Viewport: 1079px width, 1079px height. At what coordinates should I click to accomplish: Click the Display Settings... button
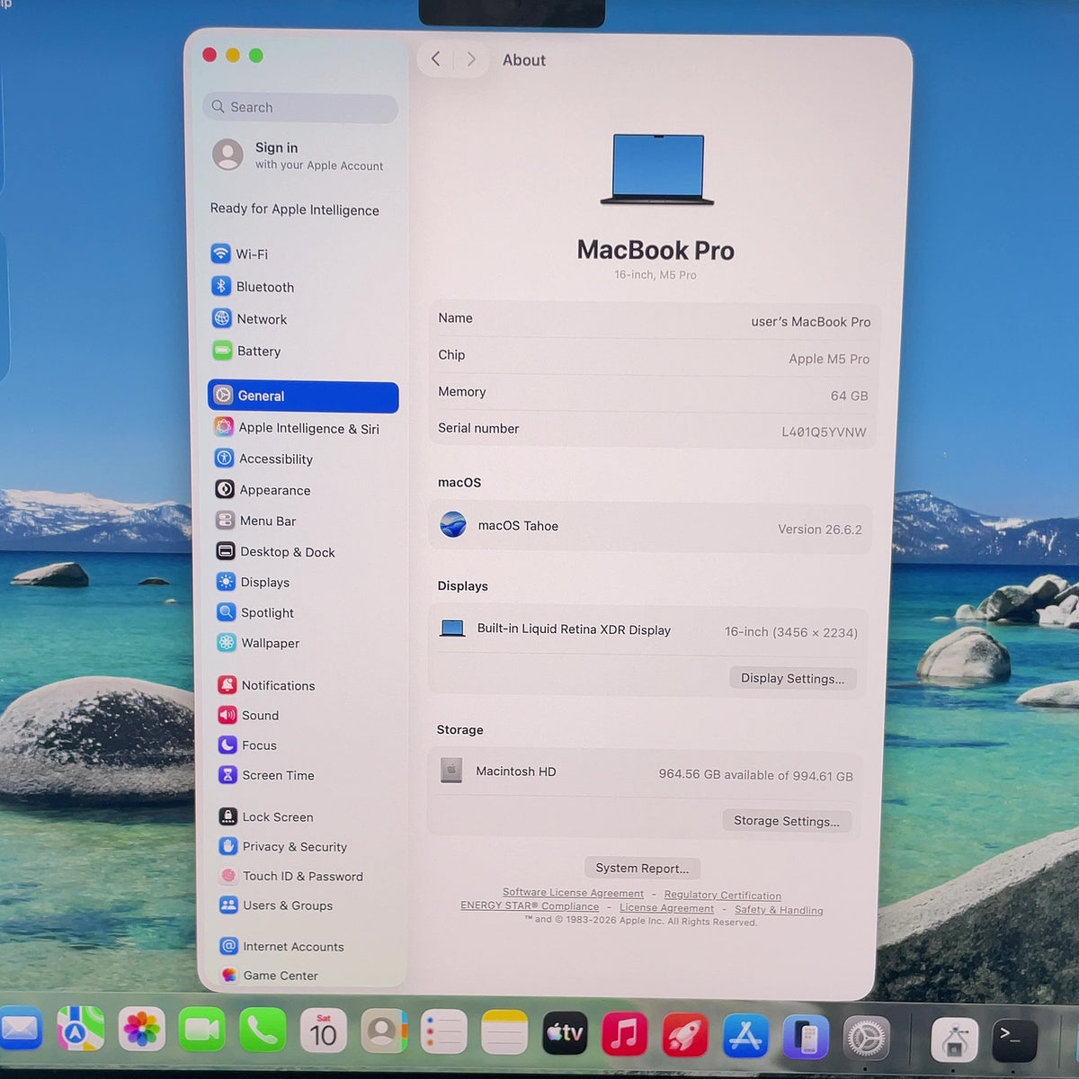pos(792,679)
